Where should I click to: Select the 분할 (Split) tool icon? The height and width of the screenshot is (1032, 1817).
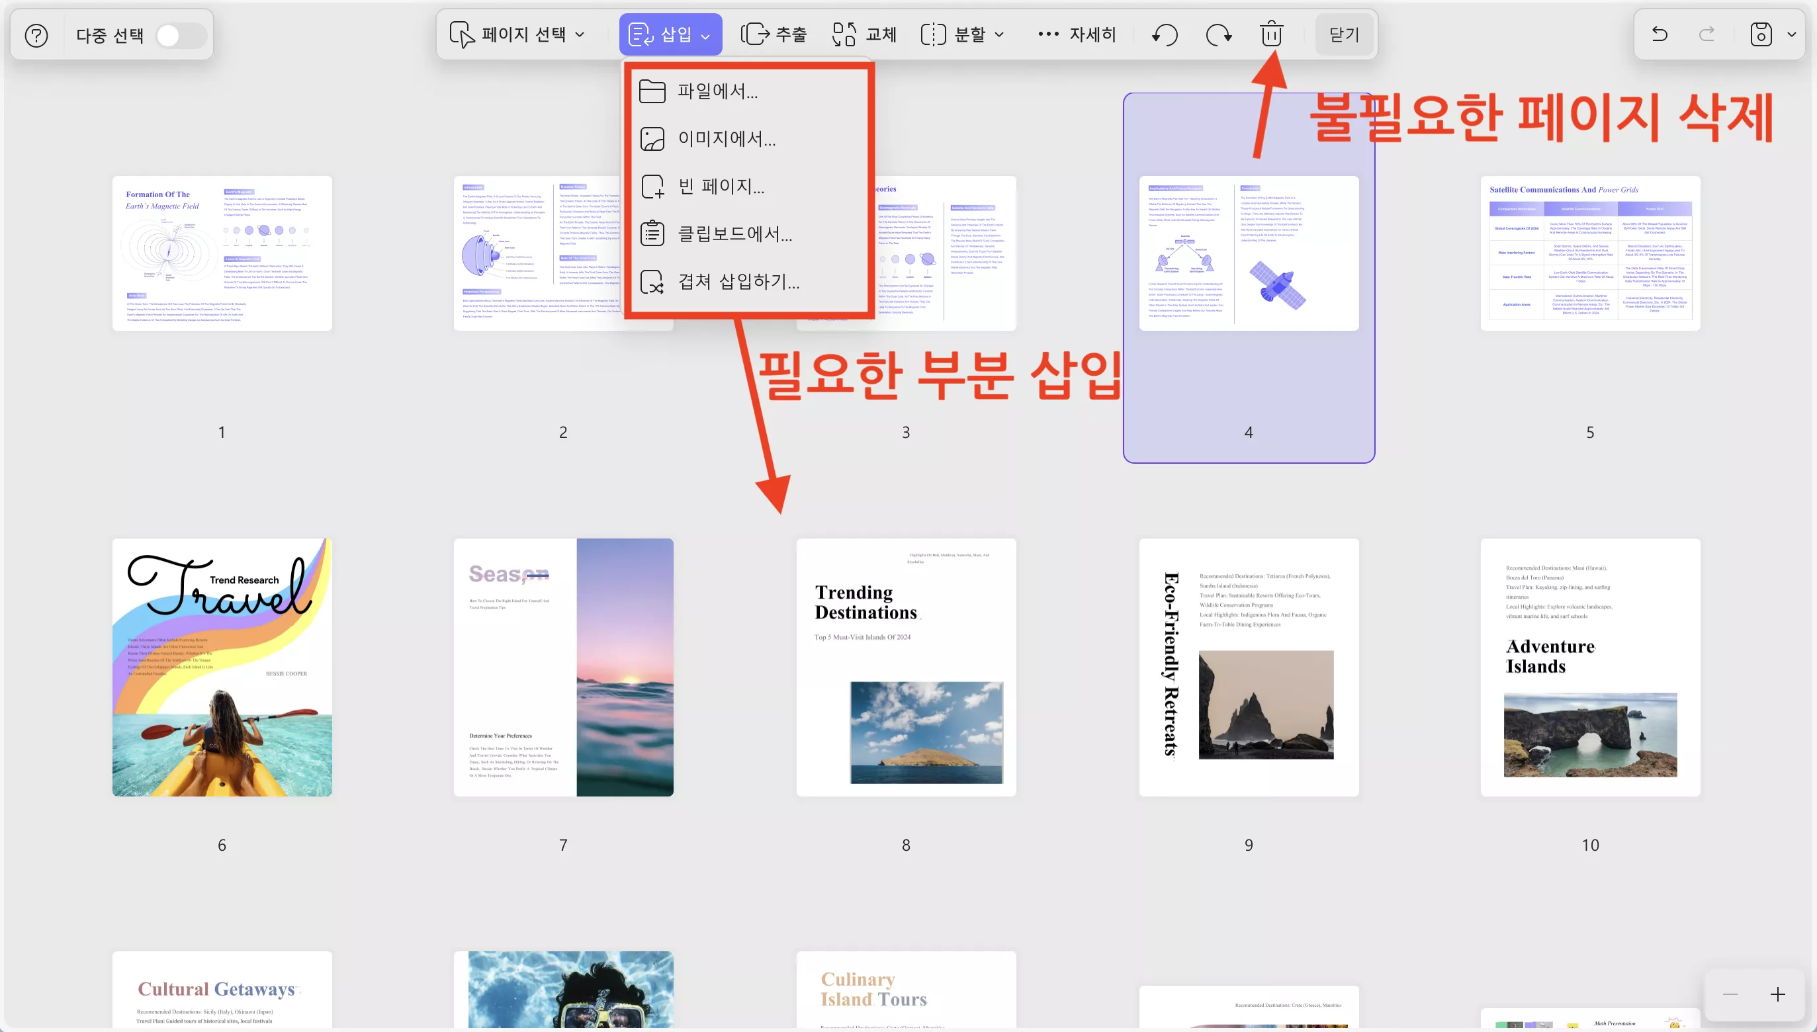pyautogui.click(x=934, y=34)
